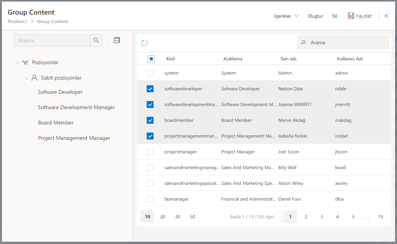Open the İçerikler dropdown menu
This screenshot has height=244, width=397.
[x=286, y=16]
